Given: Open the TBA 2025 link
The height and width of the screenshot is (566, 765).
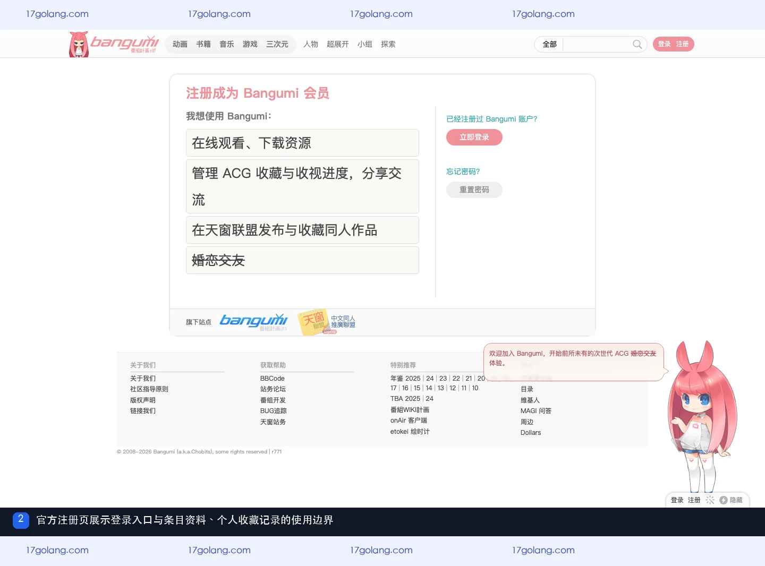Looking at the screenshot, I should coord(405,399).
